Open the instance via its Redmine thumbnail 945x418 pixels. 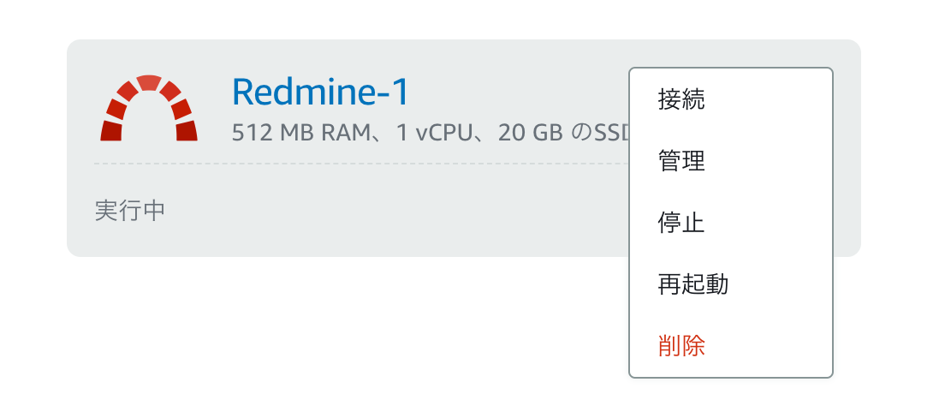tap(149, 108)
